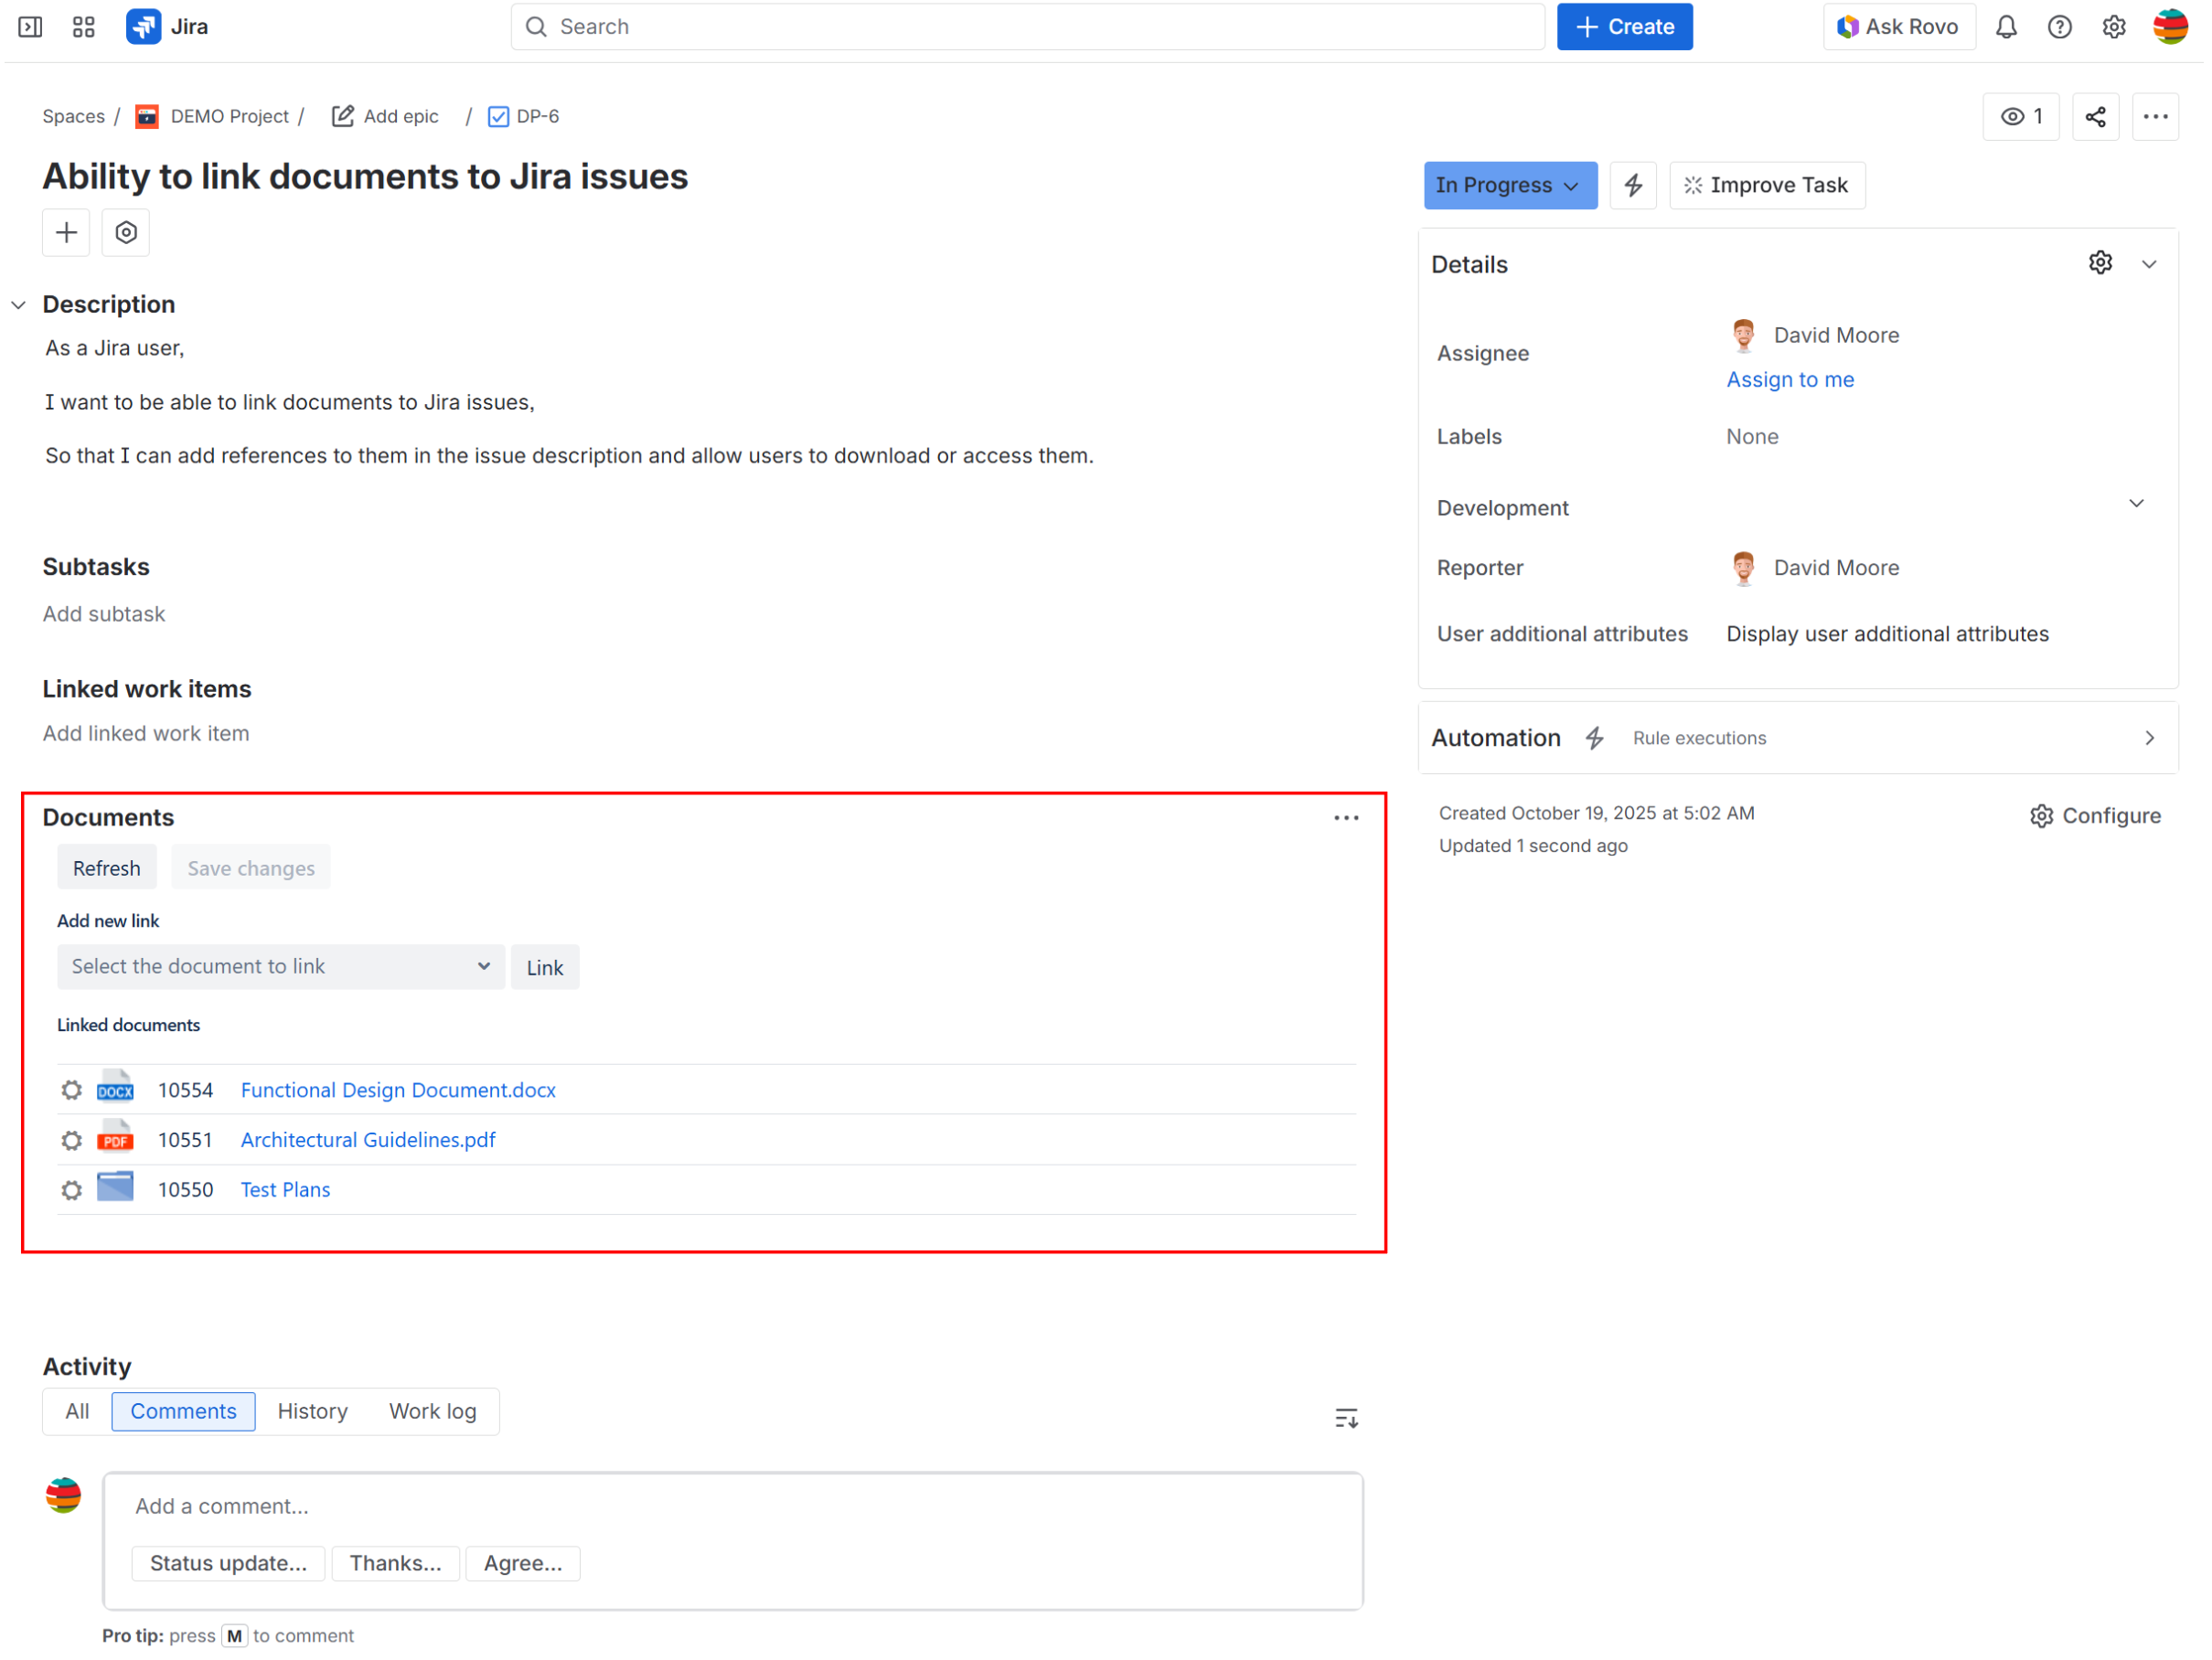Open the help question mark icon
The width and height of the screenshot is (2212, 1660).
point(2059,27)
